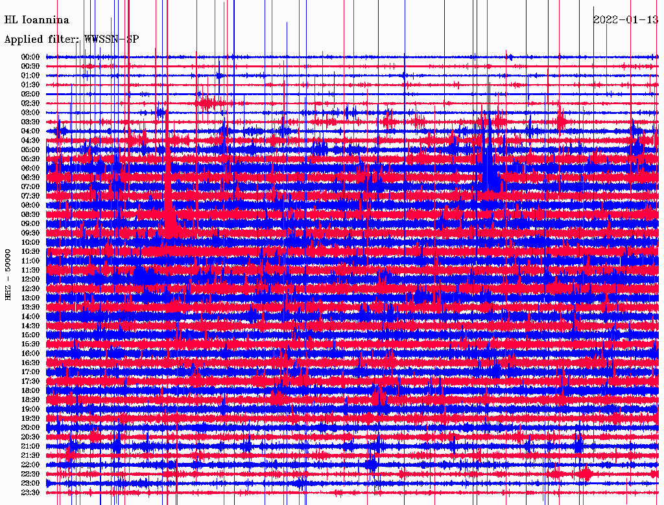Screen dimensions: 664x505
Task: Select the 06:30 time label
Action: [x=30, y=177]
